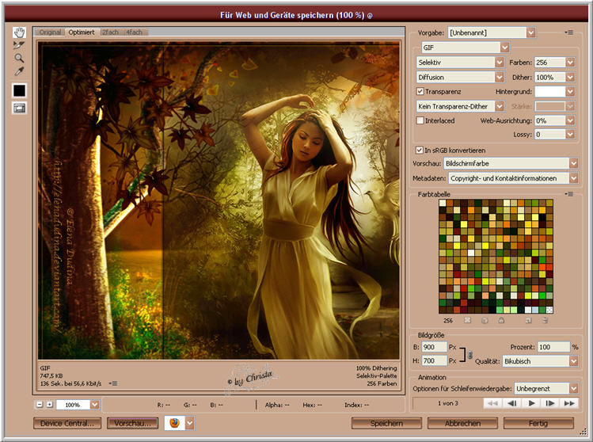Screen dimensions: 593x442
Task: Preview in Firefox browser icon
Action: tap(174, 423)
